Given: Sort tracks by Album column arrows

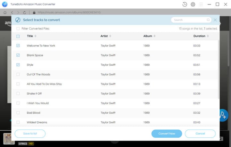Looking at the screenshot, I should click(154, 36).
